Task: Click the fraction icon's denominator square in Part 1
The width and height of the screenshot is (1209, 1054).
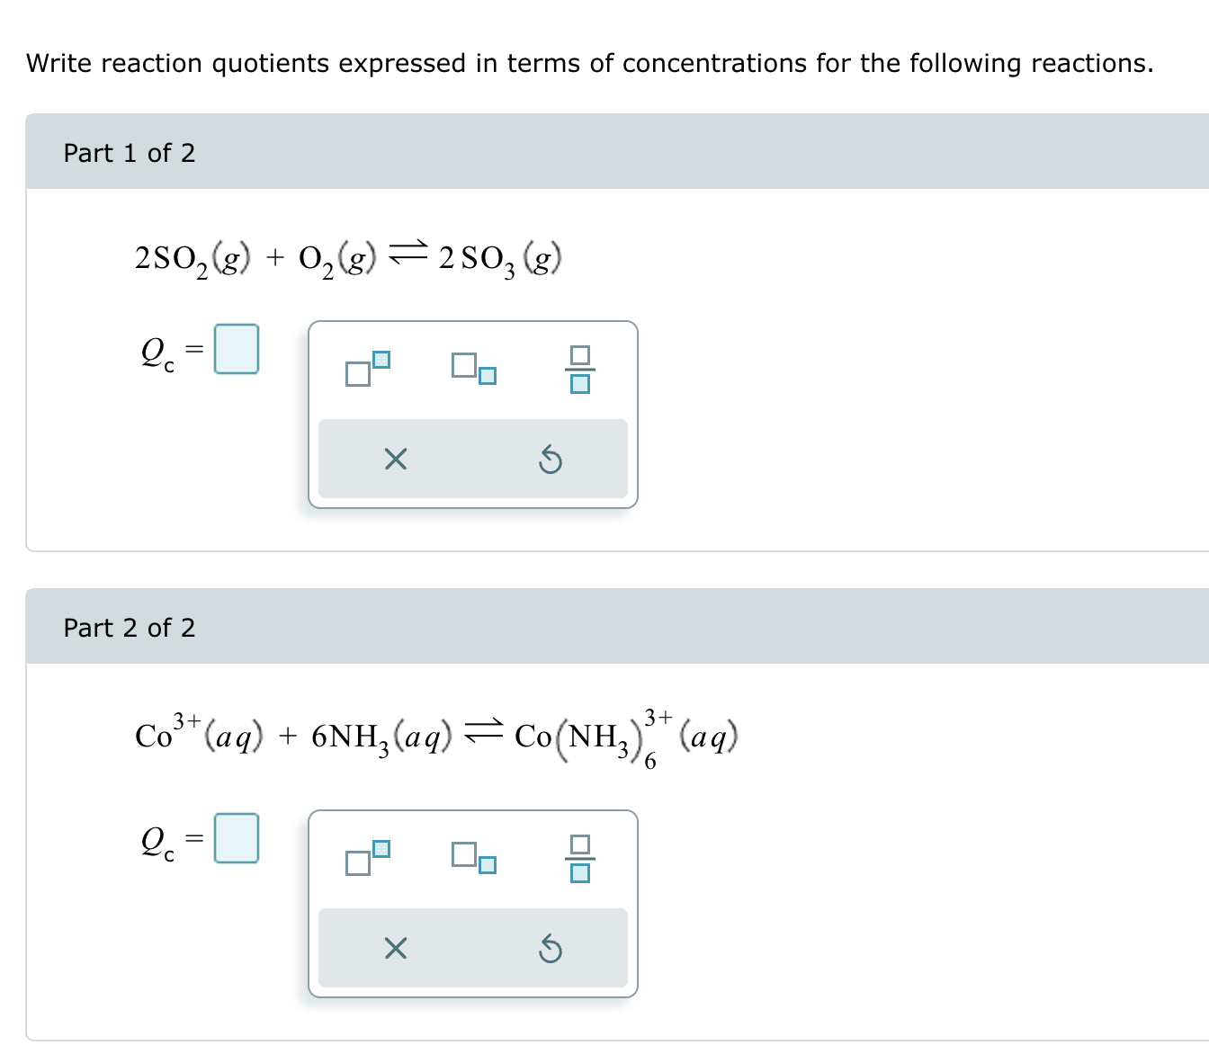Action: pyautogui.click(x=581, y=384)
